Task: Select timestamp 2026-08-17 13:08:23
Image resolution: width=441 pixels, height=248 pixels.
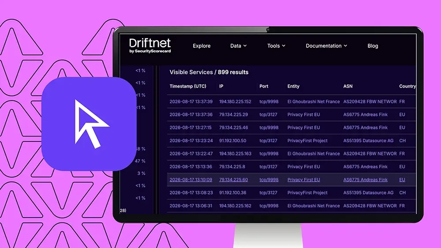Action: [191, 192]
